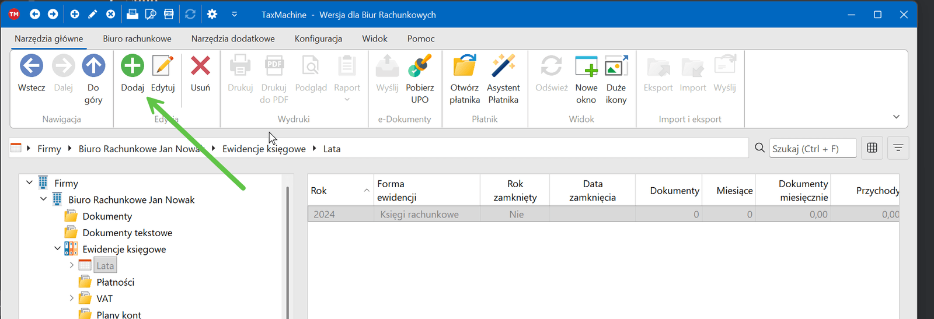The width and height of the screenshot is (934, 319).
Task: Open the Biuro rachunkowe tab
Action: click(x=137, y=38)
